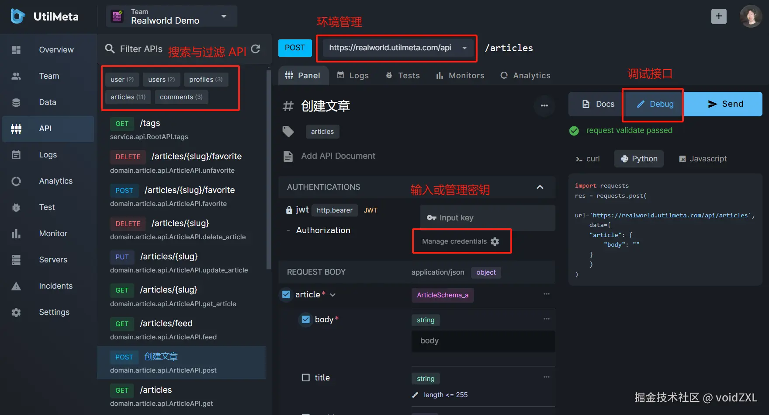Open the options dots for the article field
Viewport: 769px width, 415px height.
coord(547,294)
